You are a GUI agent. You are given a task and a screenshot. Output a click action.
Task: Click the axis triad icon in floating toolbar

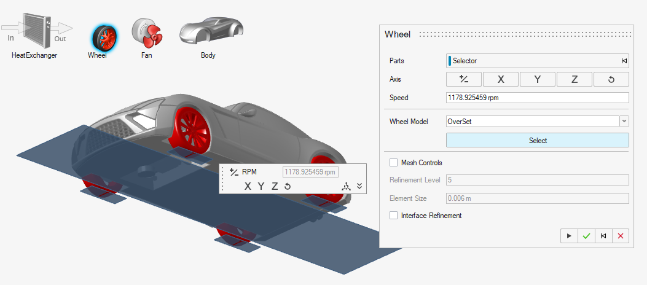click(347, 186)
